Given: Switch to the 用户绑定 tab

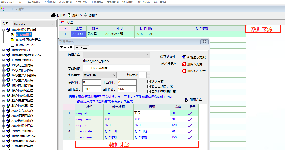Looking at the screenshot, I should pos(82,48).
